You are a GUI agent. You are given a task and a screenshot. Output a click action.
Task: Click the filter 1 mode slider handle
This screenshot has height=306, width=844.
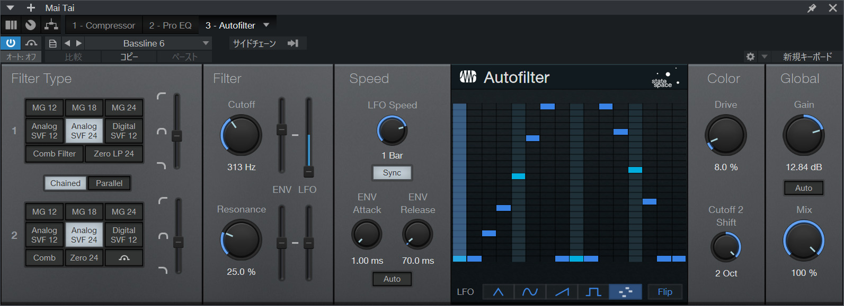[177, 136]
